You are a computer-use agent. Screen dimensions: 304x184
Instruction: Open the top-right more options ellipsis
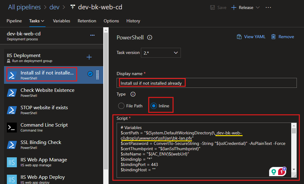(x=268, y=7)
